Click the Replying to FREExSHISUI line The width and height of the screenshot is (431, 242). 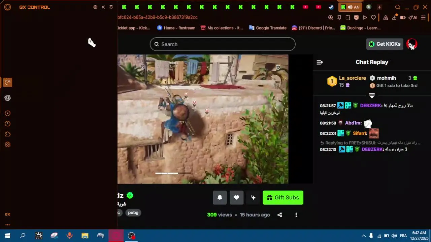point(371,143)
